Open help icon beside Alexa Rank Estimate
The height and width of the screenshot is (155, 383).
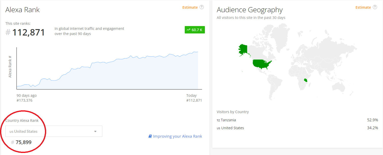pyautogui.click(x=202, y=7)
